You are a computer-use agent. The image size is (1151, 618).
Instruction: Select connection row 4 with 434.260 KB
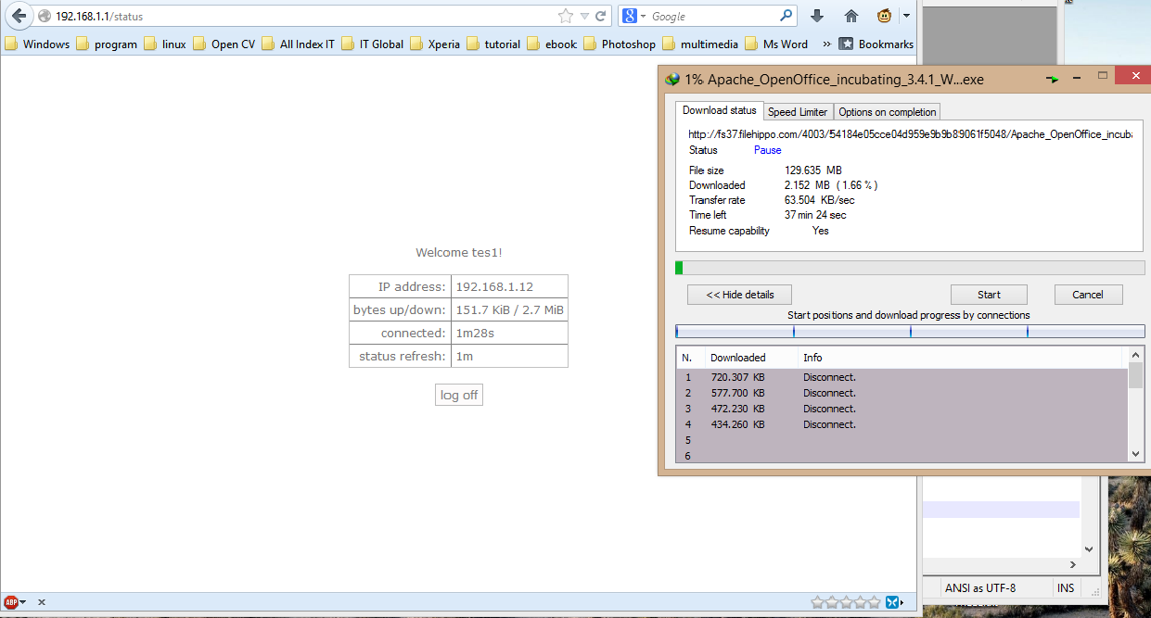point(902,424)
